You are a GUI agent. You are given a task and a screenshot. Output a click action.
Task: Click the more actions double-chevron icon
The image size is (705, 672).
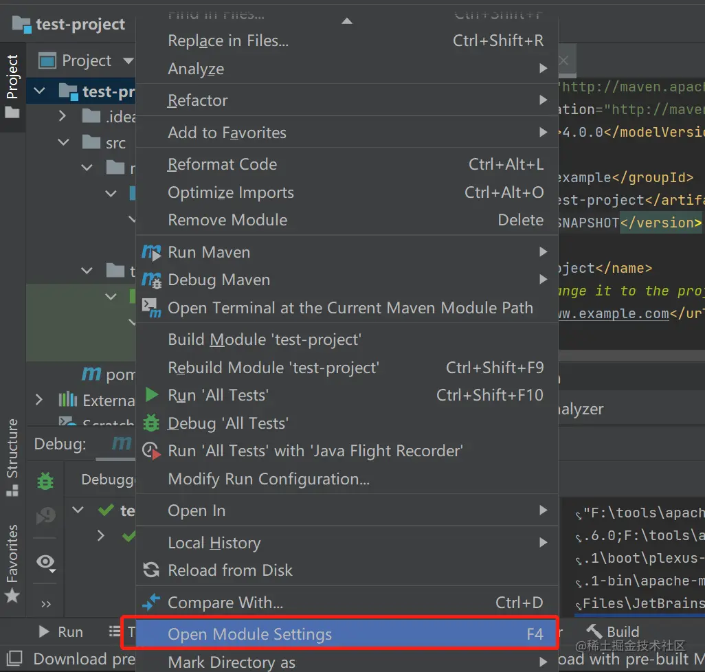click(46, 604)
